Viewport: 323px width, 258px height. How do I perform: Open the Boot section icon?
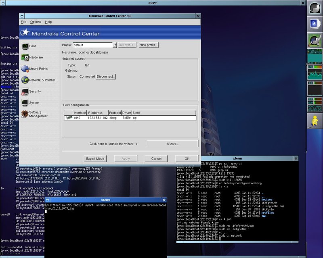pos(25,46)
